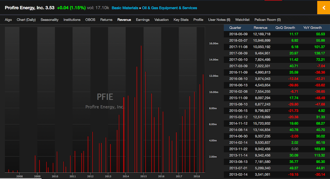
Task: Click revenue value 9,796,927
Action: pyautogui.click(x=262, y=111)
